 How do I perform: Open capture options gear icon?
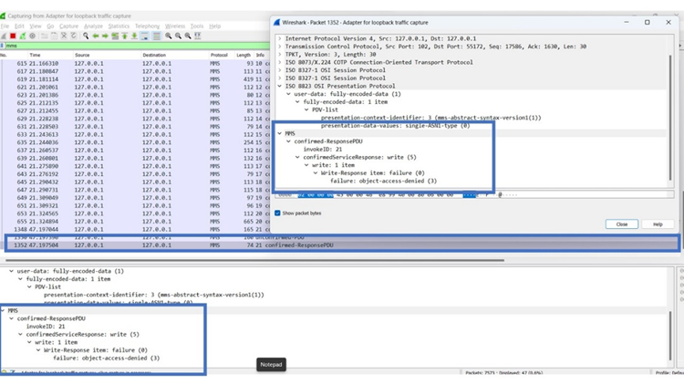click(x=32, y=36)
